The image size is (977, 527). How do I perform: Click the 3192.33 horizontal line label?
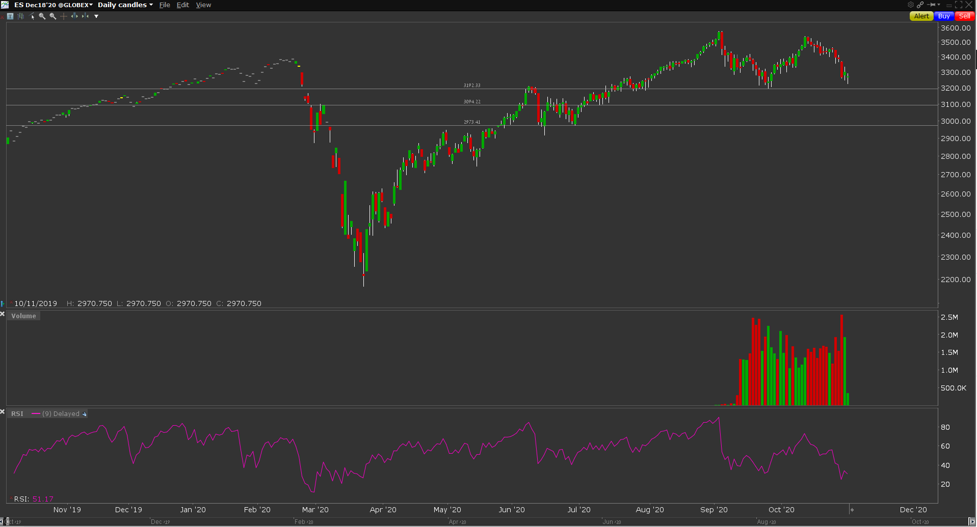click(472, 86)
